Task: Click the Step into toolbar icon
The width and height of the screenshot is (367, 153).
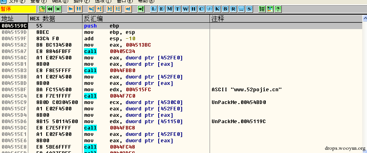Action: [x=91, y=9]
